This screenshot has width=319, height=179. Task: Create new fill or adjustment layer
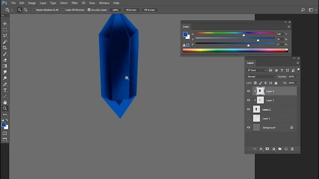click(274, 149)
